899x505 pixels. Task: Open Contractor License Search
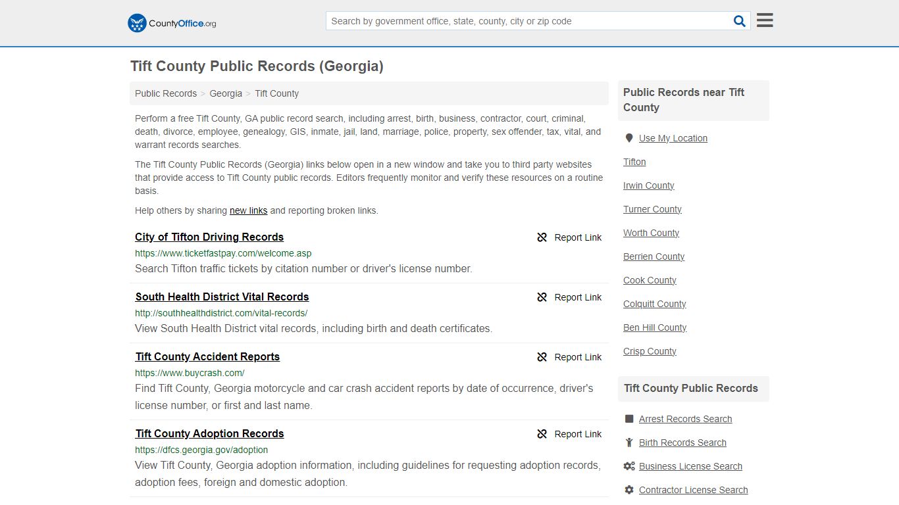(x=693, y=490)
